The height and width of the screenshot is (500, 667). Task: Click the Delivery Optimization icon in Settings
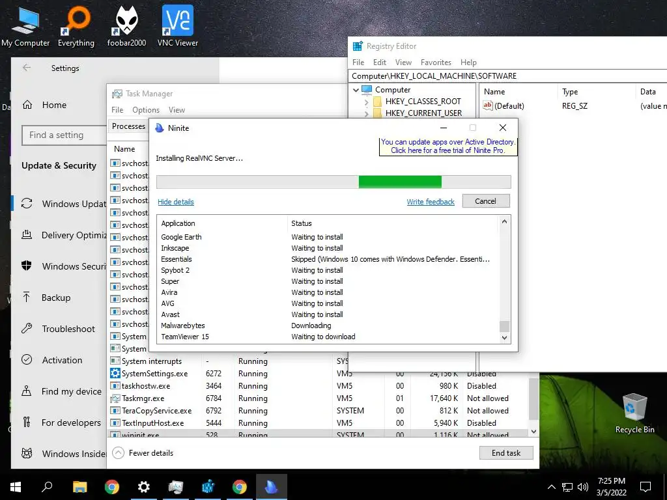tap(27, 234)
